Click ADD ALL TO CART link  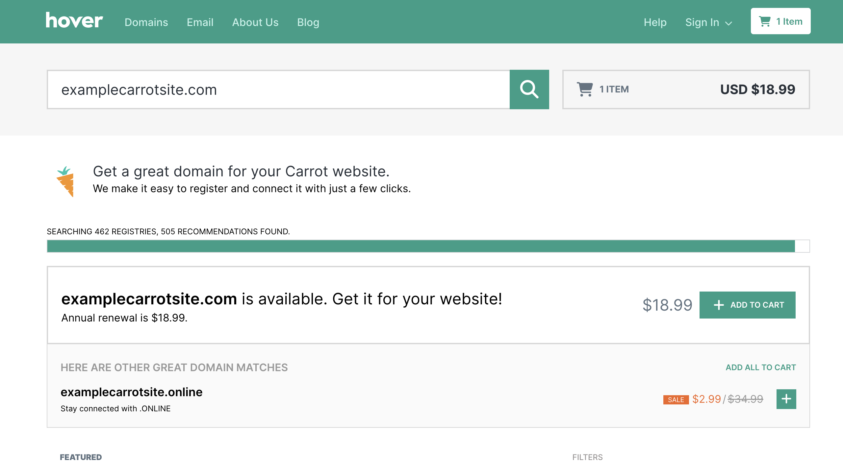click(x=761, y=368)
